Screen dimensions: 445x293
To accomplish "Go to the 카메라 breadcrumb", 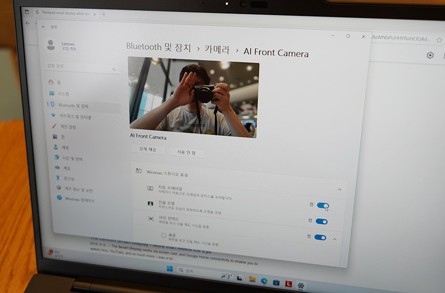I will [218, 49].
